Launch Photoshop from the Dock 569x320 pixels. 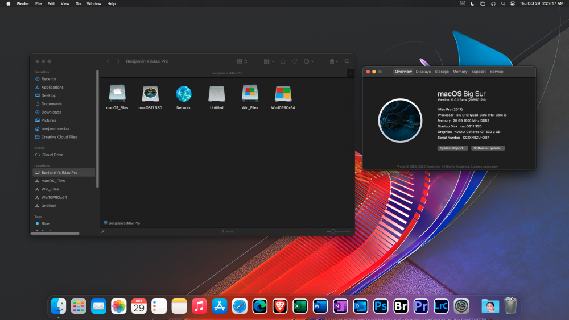point(381,306)
